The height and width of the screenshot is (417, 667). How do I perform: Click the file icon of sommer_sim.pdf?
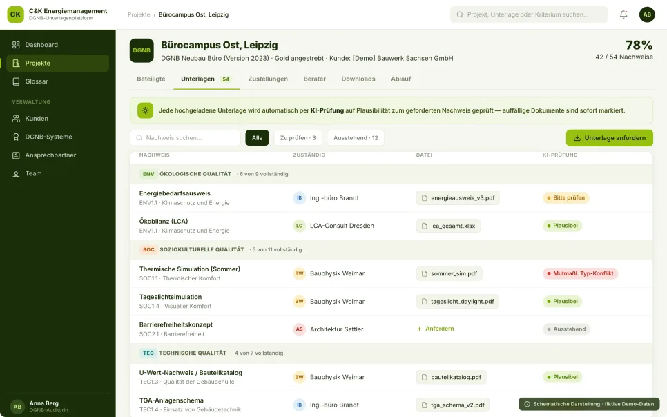[x=424, y=273]
